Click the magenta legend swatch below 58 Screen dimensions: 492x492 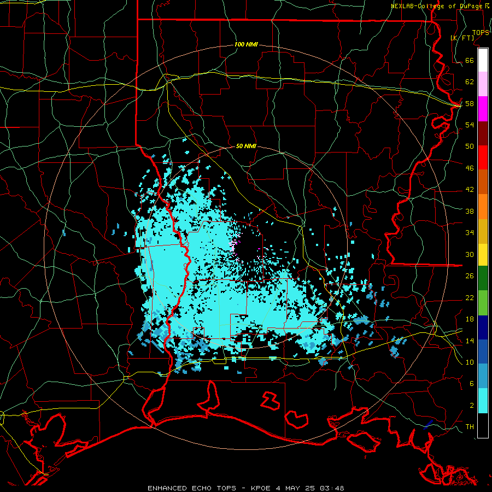[483, 109]
